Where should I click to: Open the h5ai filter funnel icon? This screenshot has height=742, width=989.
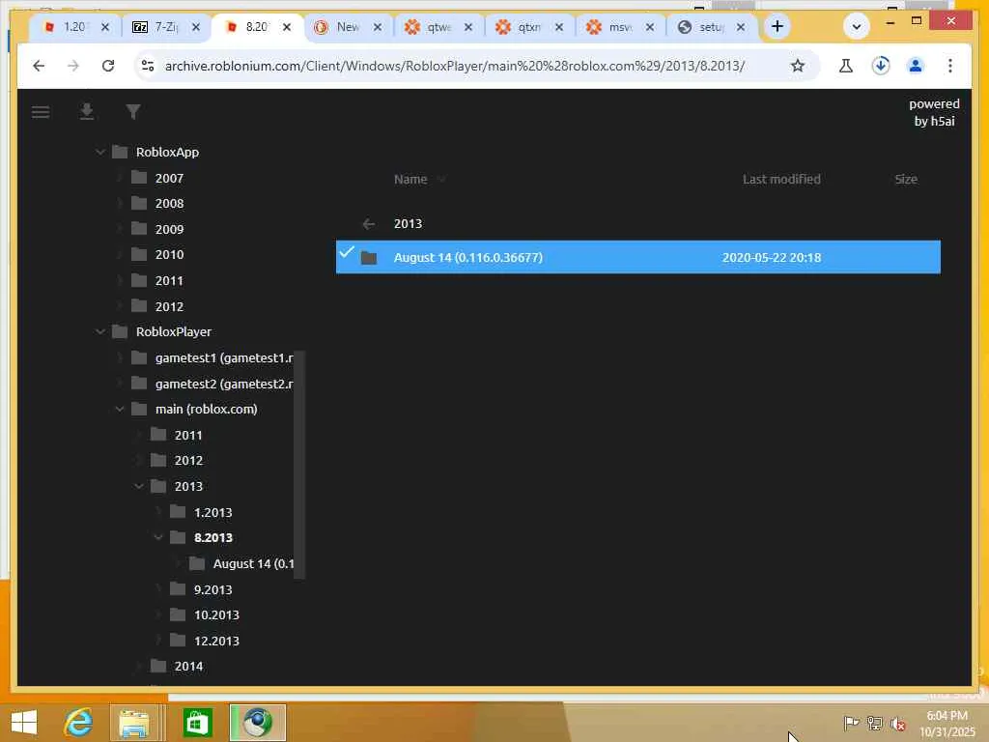(132, 112)
